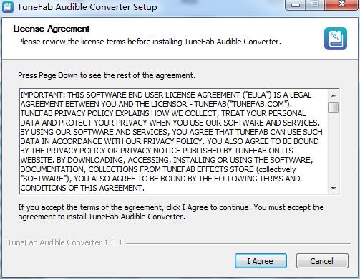Cancel the TuneFab setup

(x=322, y=261)
